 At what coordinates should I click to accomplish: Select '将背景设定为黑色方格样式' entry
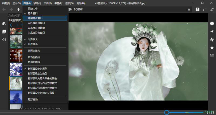[x=45, y=88]
